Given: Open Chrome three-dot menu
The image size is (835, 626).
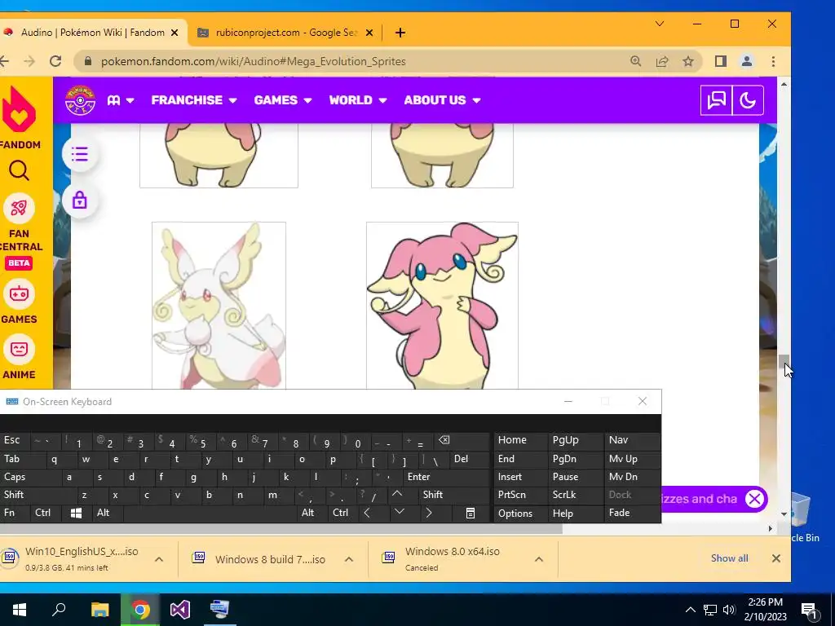Looking at the screenshot, I should 773,61.
